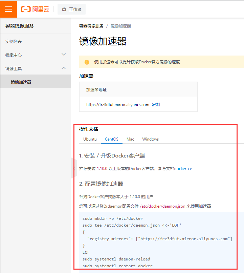The image size is (244, 273).
Task: Click the Aliyun 阿里云 logo
Action: [35, 9]
